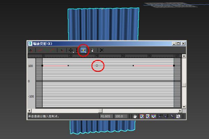Screen dimensions: 209x139
Task: Click the 100.0 value input field
Action: [x=121, y=116]
